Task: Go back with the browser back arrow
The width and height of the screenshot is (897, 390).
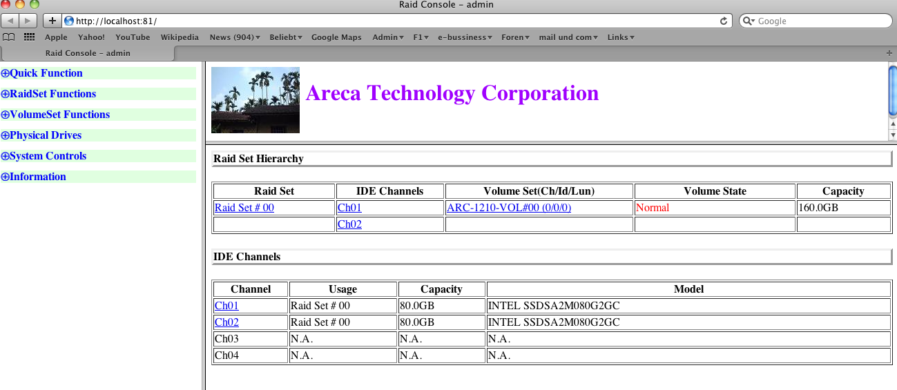Action: click(x=11, y=21)
